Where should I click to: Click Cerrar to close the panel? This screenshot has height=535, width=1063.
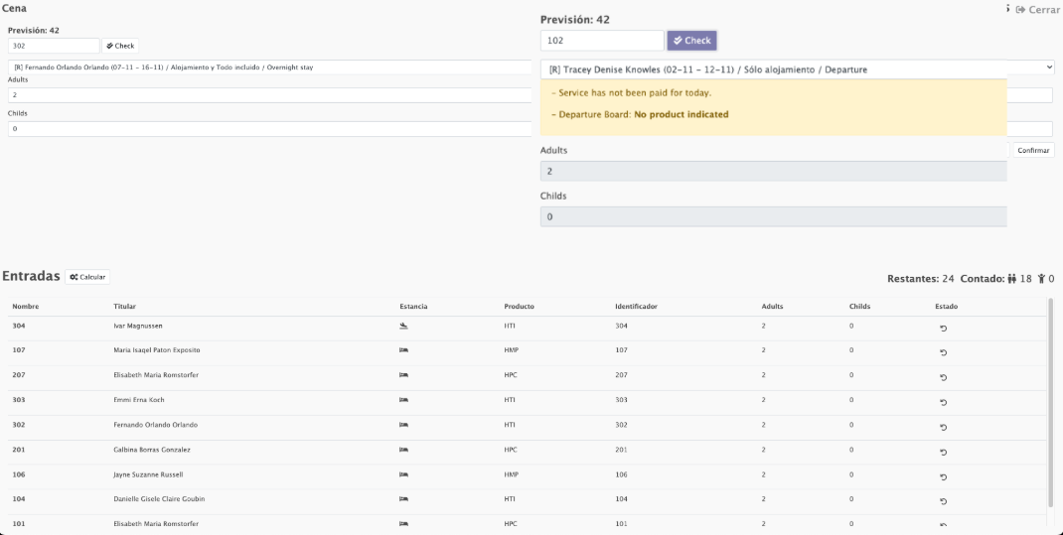coord(1037,10)
